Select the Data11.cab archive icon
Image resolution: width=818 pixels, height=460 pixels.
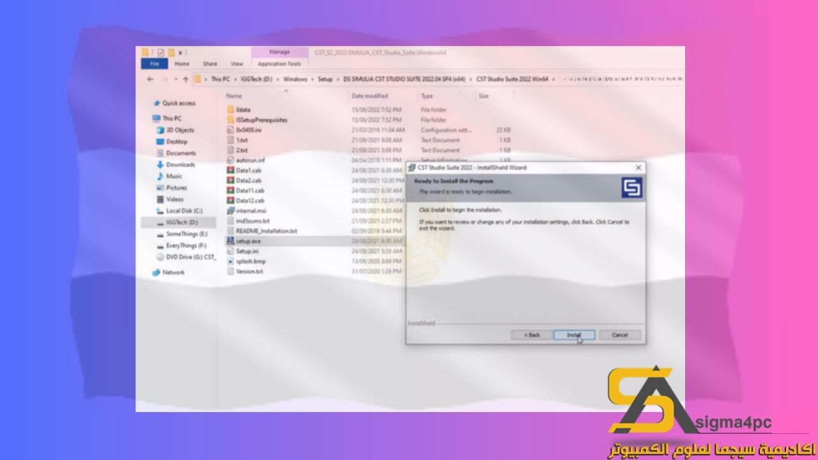(x=231, y=190)
